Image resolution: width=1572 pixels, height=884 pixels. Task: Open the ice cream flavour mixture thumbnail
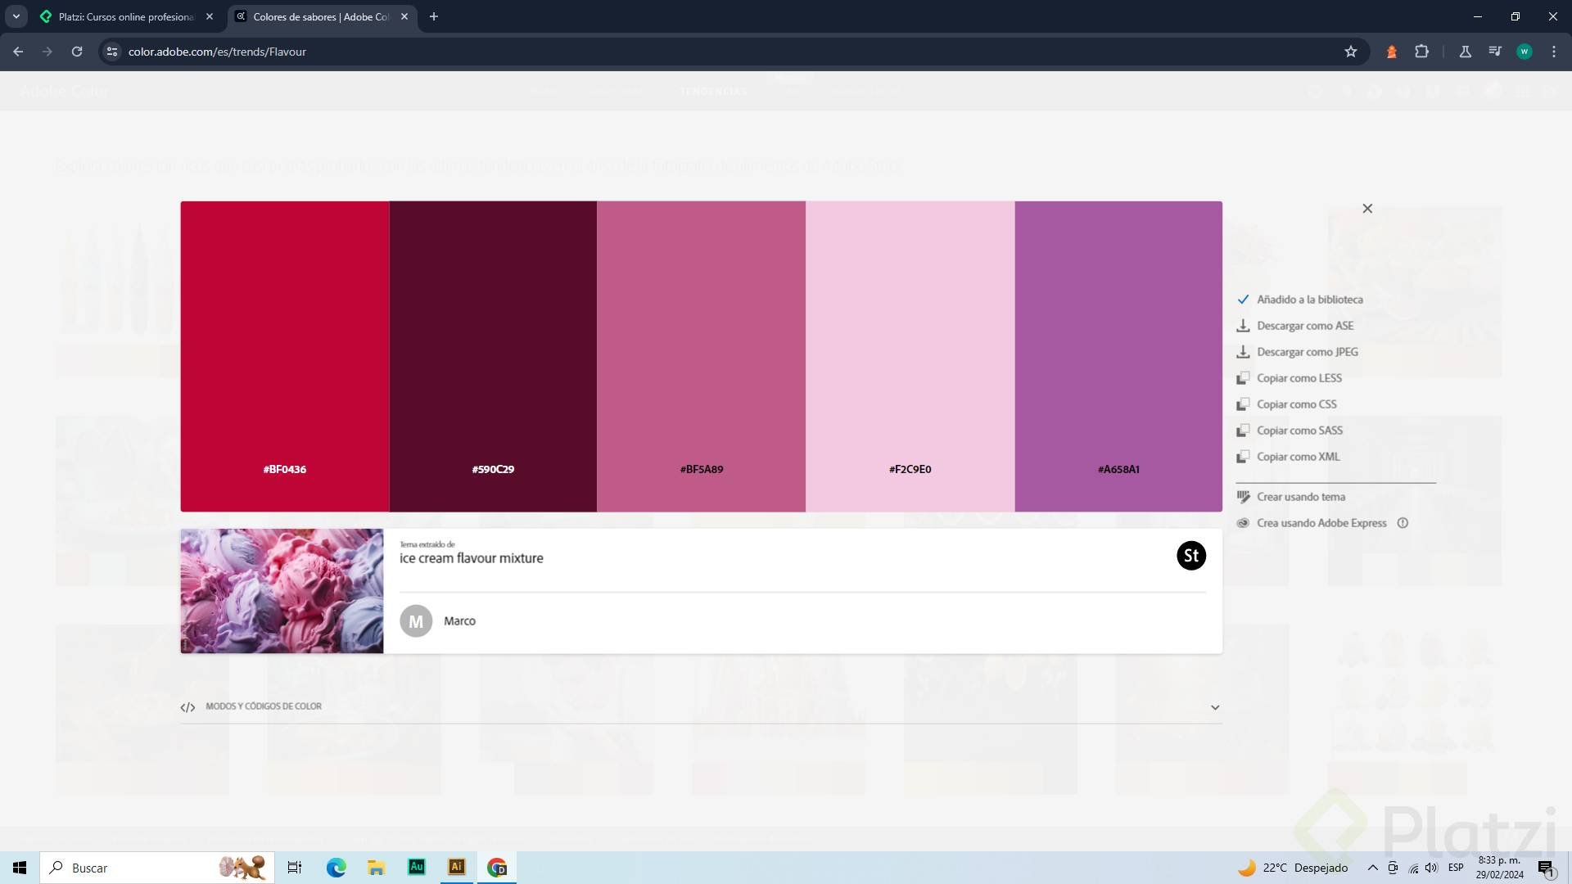click(x=282, y=591)
